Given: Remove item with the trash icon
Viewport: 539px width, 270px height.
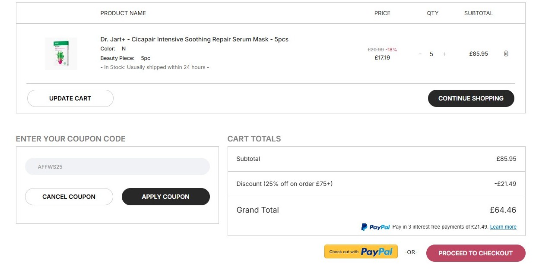Looking at the screenshot, I should [506, 53].
